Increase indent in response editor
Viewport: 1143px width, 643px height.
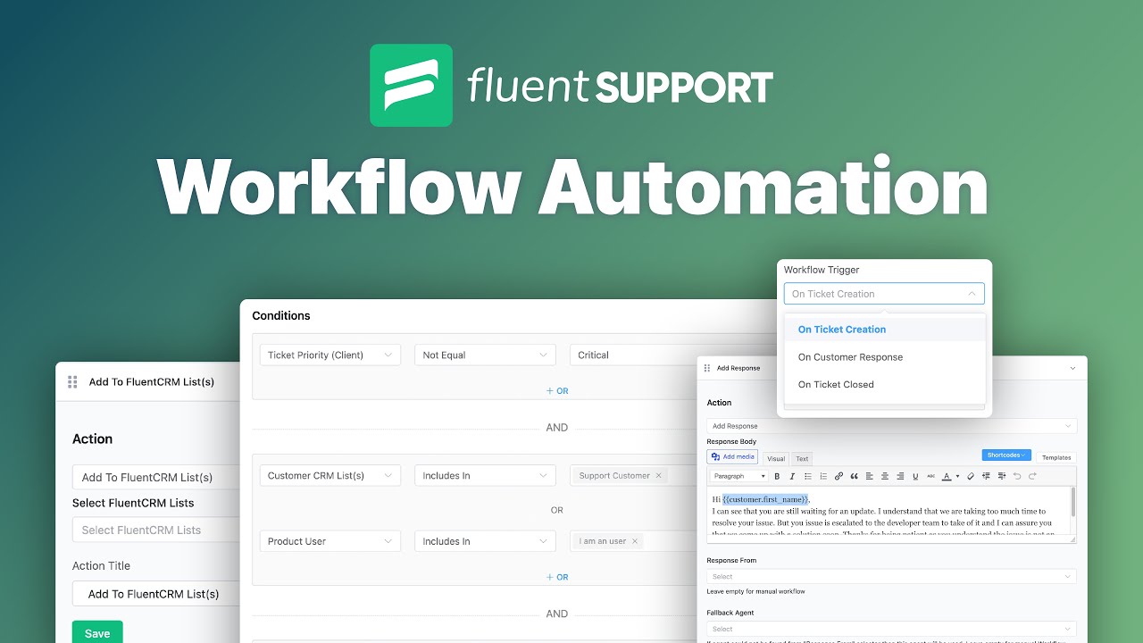1002,476
